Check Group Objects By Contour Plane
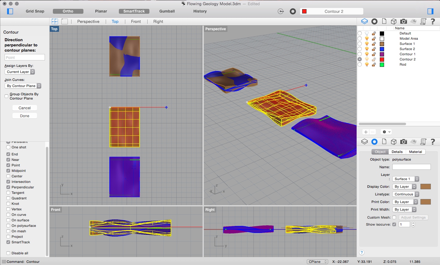The image size is (440, 265). 6,96
